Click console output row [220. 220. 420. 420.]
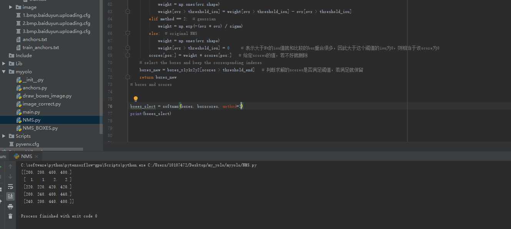 pyautogui.click(x=47, y=187)
